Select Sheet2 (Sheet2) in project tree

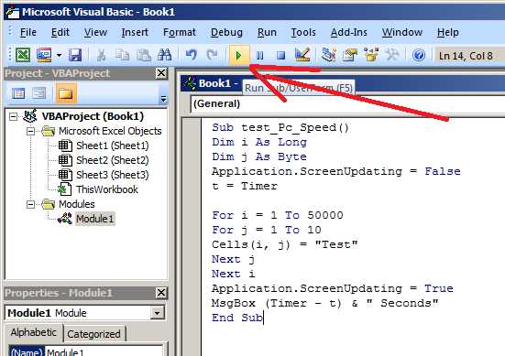113,160
